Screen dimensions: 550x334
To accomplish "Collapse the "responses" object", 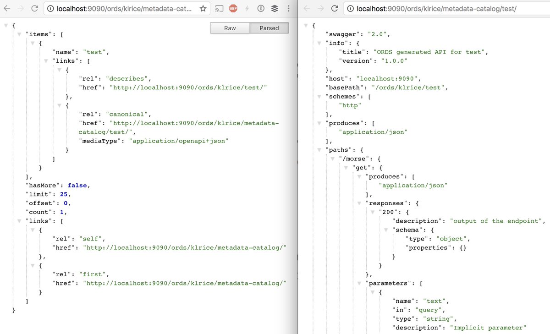I will point(358,203).
